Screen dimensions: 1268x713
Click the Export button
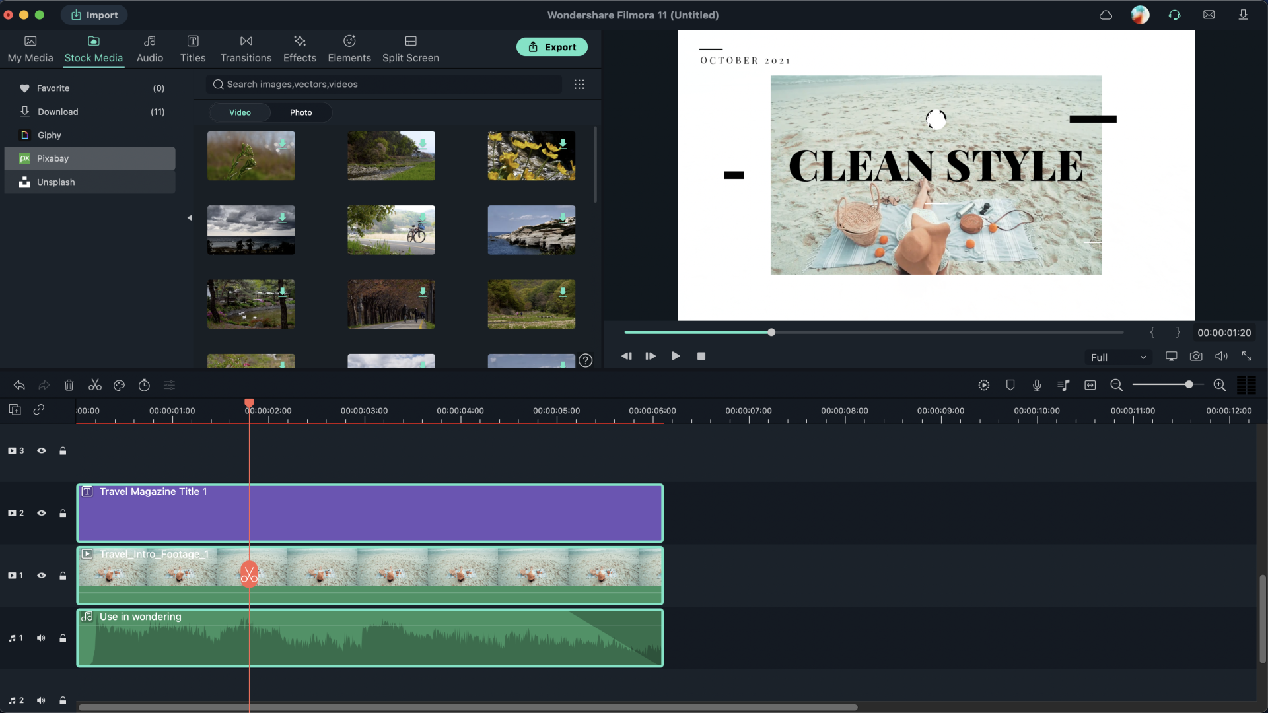pos(552,47)
